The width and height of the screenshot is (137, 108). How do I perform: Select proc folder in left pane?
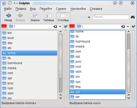(30, 83)
